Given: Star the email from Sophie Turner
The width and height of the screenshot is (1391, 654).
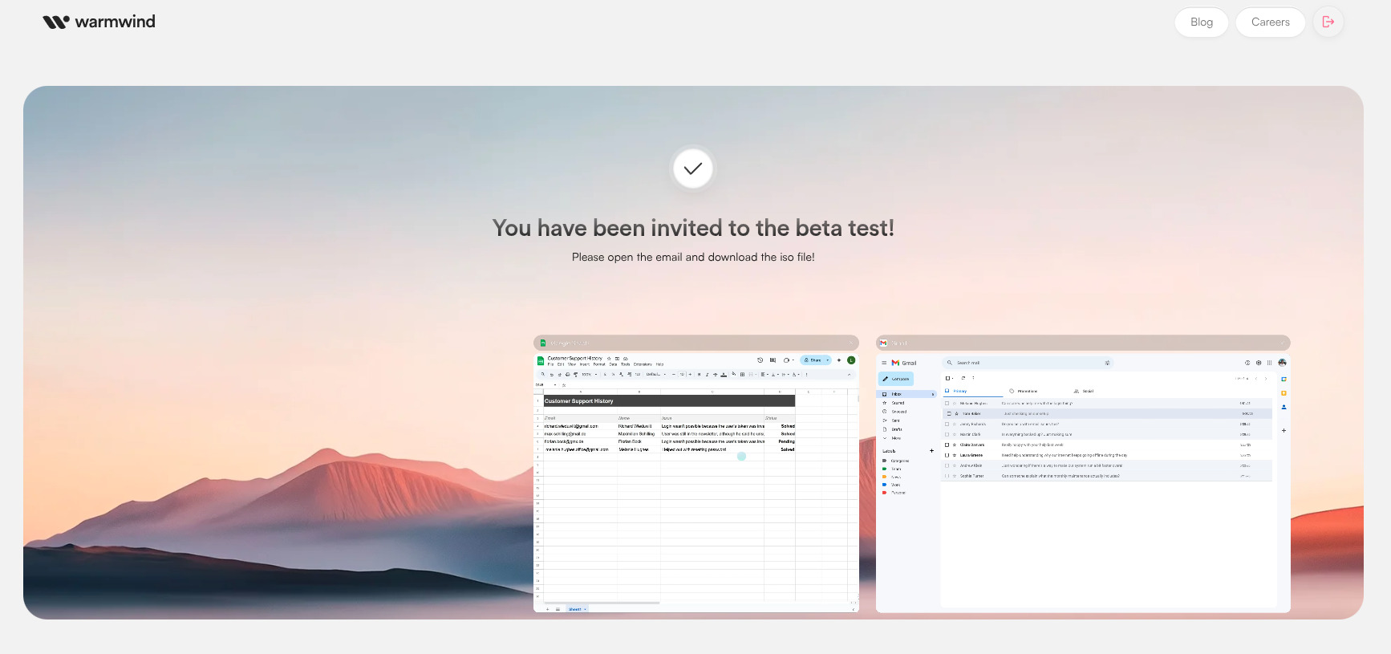Looking at the screenshot, I should [955, 476].
